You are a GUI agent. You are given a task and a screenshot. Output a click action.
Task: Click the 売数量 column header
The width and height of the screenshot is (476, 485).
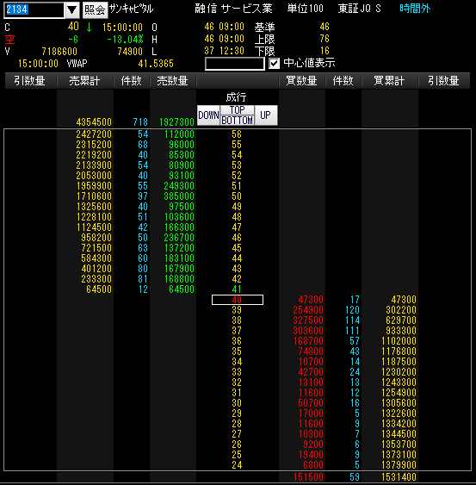tap(173, 81)
